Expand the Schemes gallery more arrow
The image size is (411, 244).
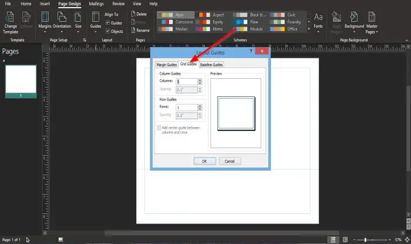(x=309, y=29)
